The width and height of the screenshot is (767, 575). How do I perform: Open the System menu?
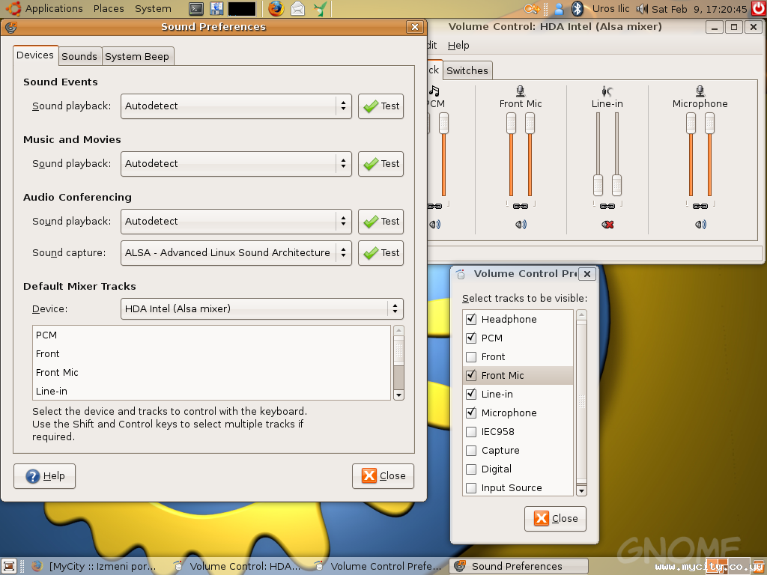pyautogui.click(x=153, y=8)
